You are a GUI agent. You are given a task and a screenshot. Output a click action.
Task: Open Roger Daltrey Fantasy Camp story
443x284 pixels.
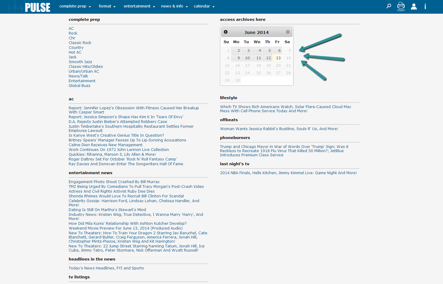coord(122,159)
